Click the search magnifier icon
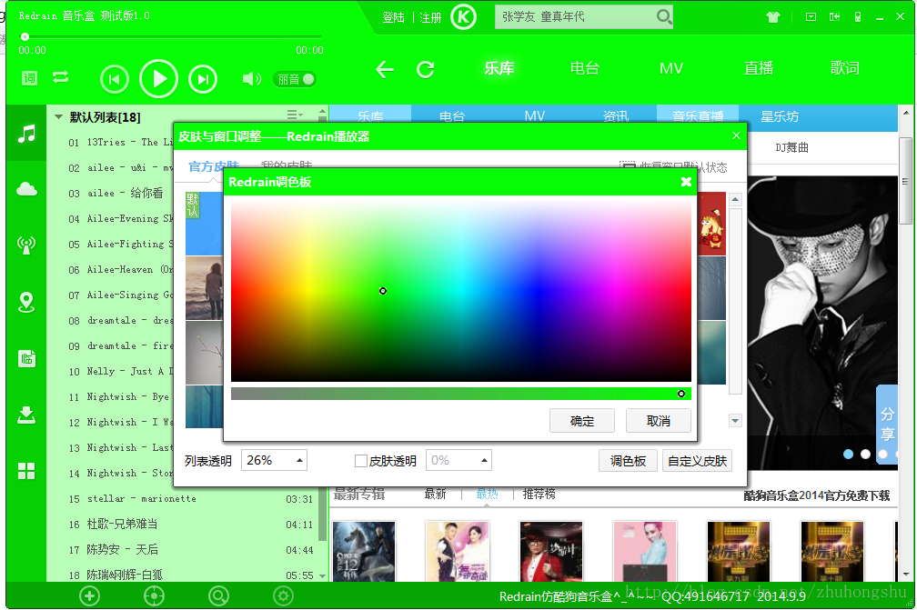 [663, 16]
